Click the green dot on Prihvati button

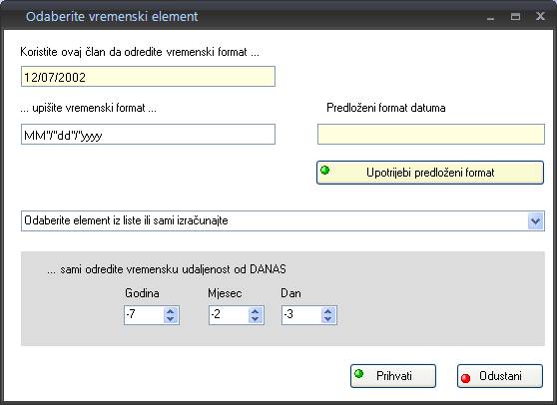click(359, 373)
